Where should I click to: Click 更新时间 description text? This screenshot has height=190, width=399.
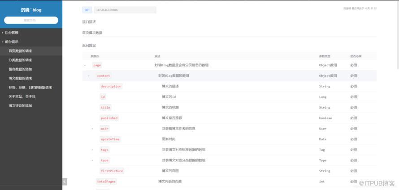tap(169, 139)
